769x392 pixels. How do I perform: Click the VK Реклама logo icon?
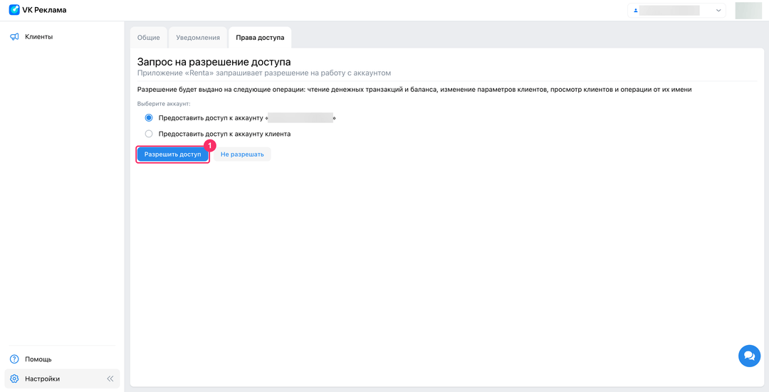click(x=14, y=10)
